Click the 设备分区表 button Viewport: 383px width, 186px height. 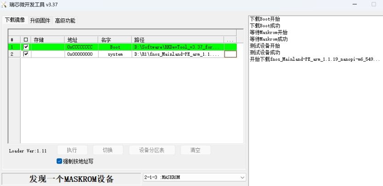145,150
